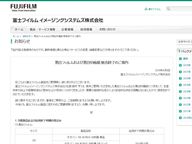Open the 製品・サービス情報 navigation tab
Viewport: 192px width, 144px height.
pyautogui.click(x=42, y=29)
